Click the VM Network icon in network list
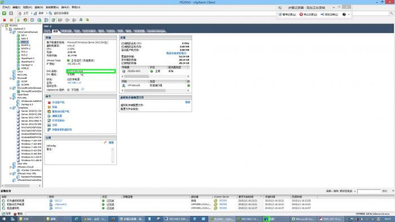The height and width of the screenshot is (222, 395). (124, 86)
